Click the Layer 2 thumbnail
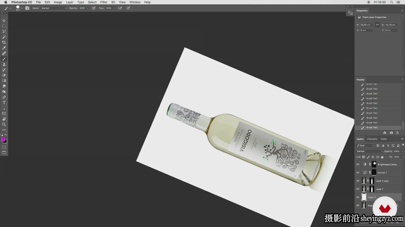The width and height of the screenshot is (405, 227). [364, 197]
